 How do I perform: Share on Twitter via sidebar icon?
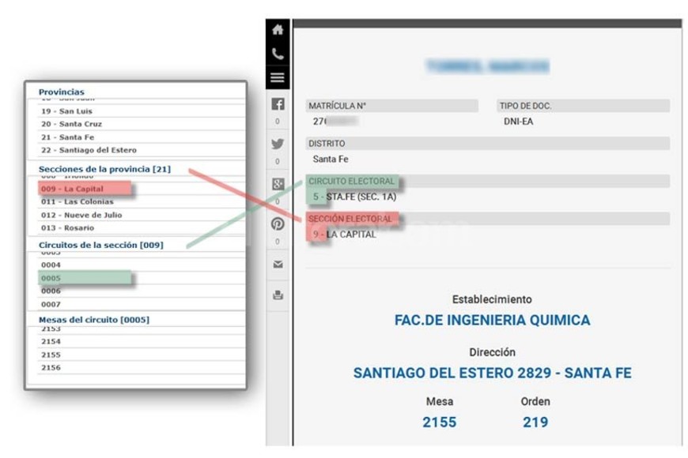[x=278, y=145]
